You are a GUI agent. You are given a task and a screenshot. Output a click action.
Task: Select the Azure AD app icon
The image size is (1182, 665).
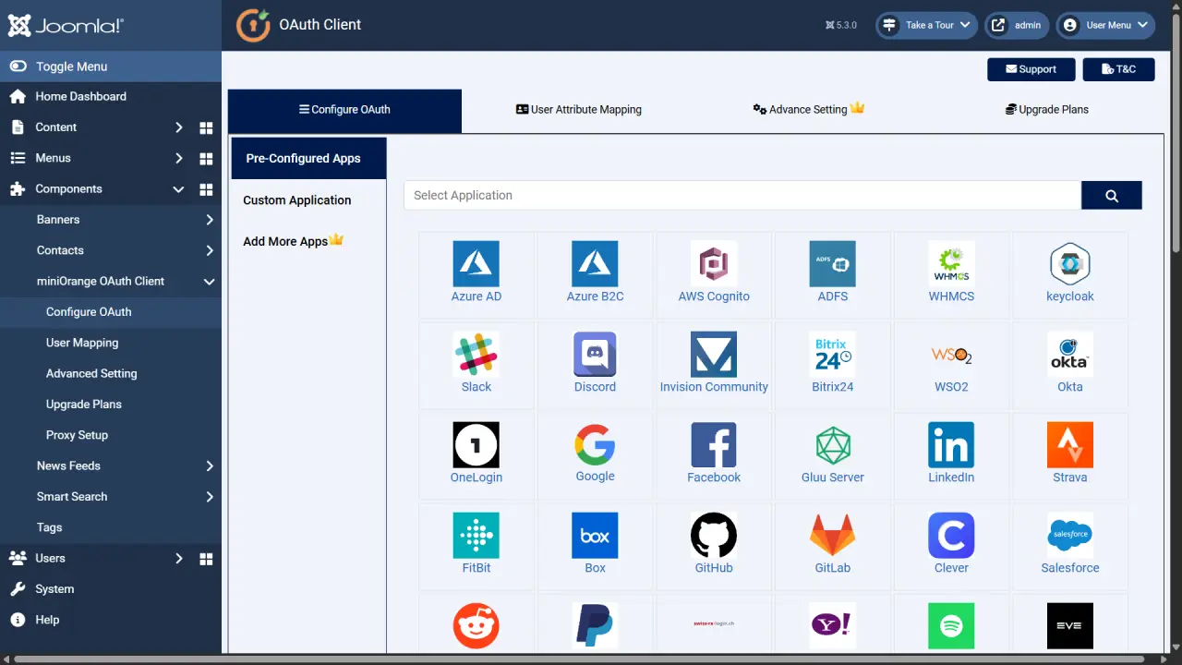[x=476, y=264]
